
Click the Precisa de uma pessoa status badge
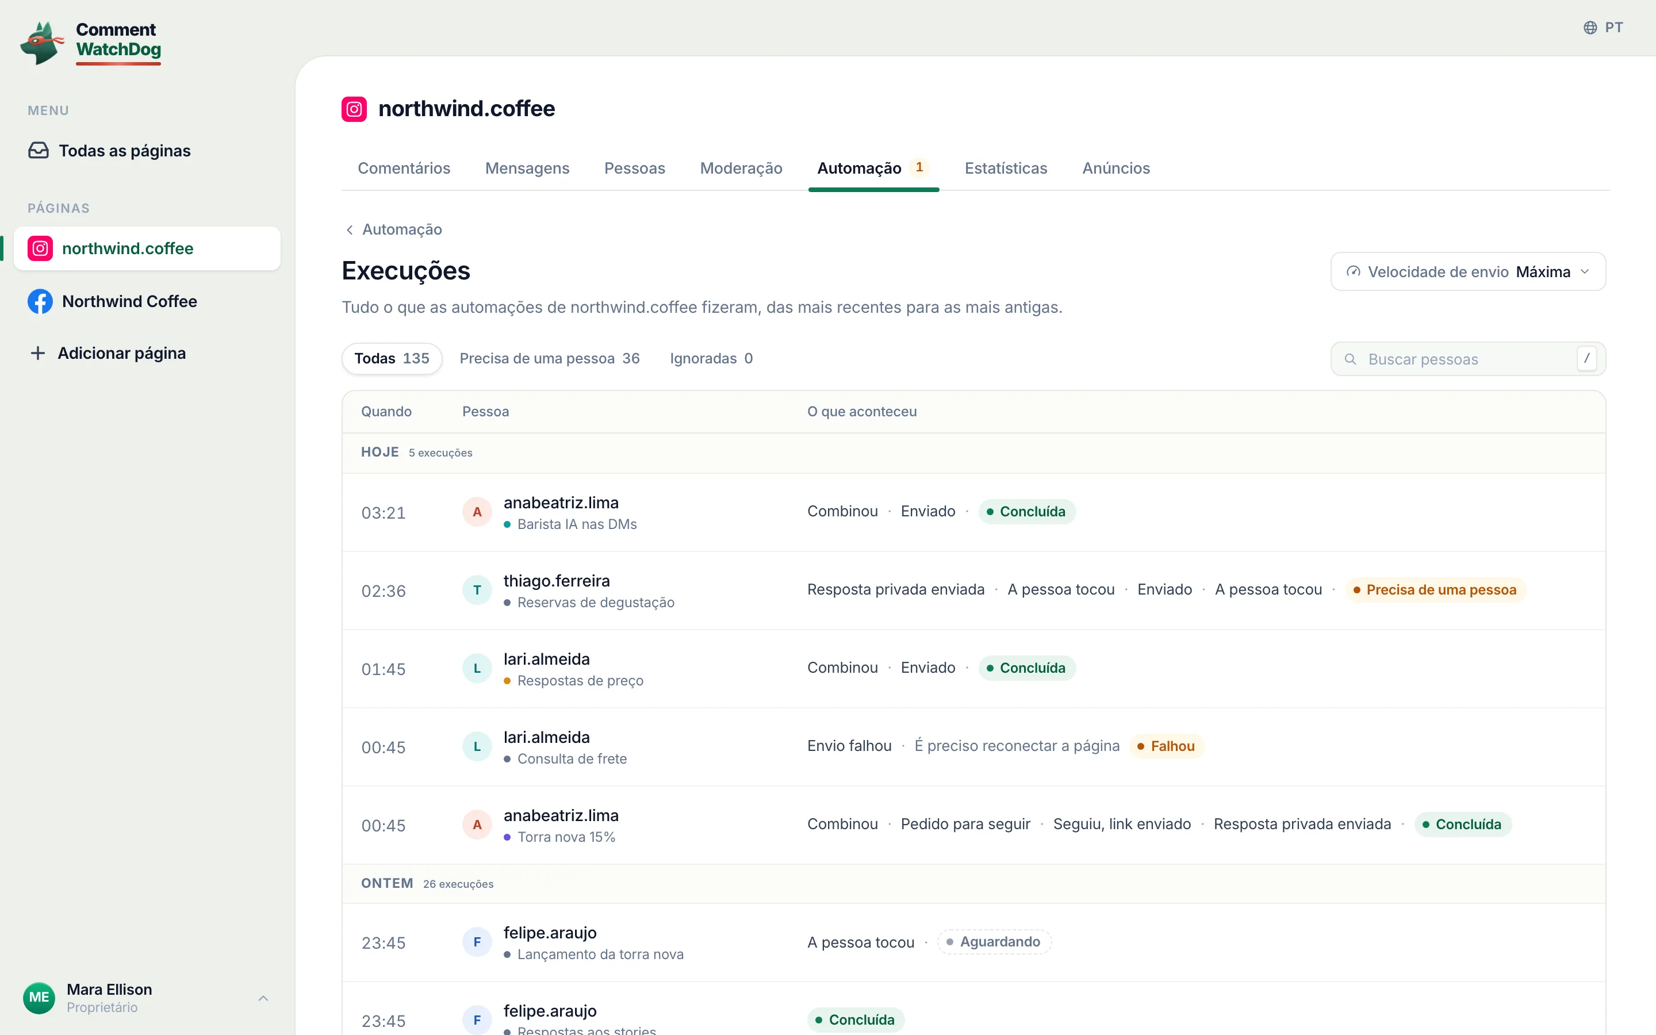pos(1435,590)
